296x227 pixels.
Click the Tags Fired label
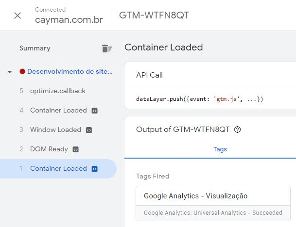[x=153, y=177]
